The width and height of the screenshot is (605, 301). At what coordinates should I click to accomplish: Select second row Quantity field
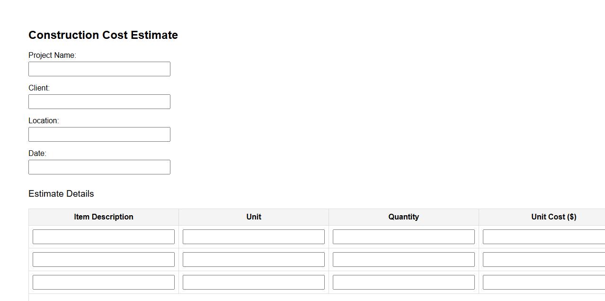pos(404,259)
